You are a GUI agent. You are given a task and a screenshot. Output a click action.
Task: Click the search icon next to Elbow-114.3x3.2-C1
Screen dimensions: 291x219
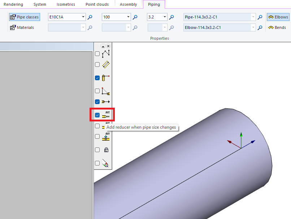pyautogui.click(x=260, y=27)
